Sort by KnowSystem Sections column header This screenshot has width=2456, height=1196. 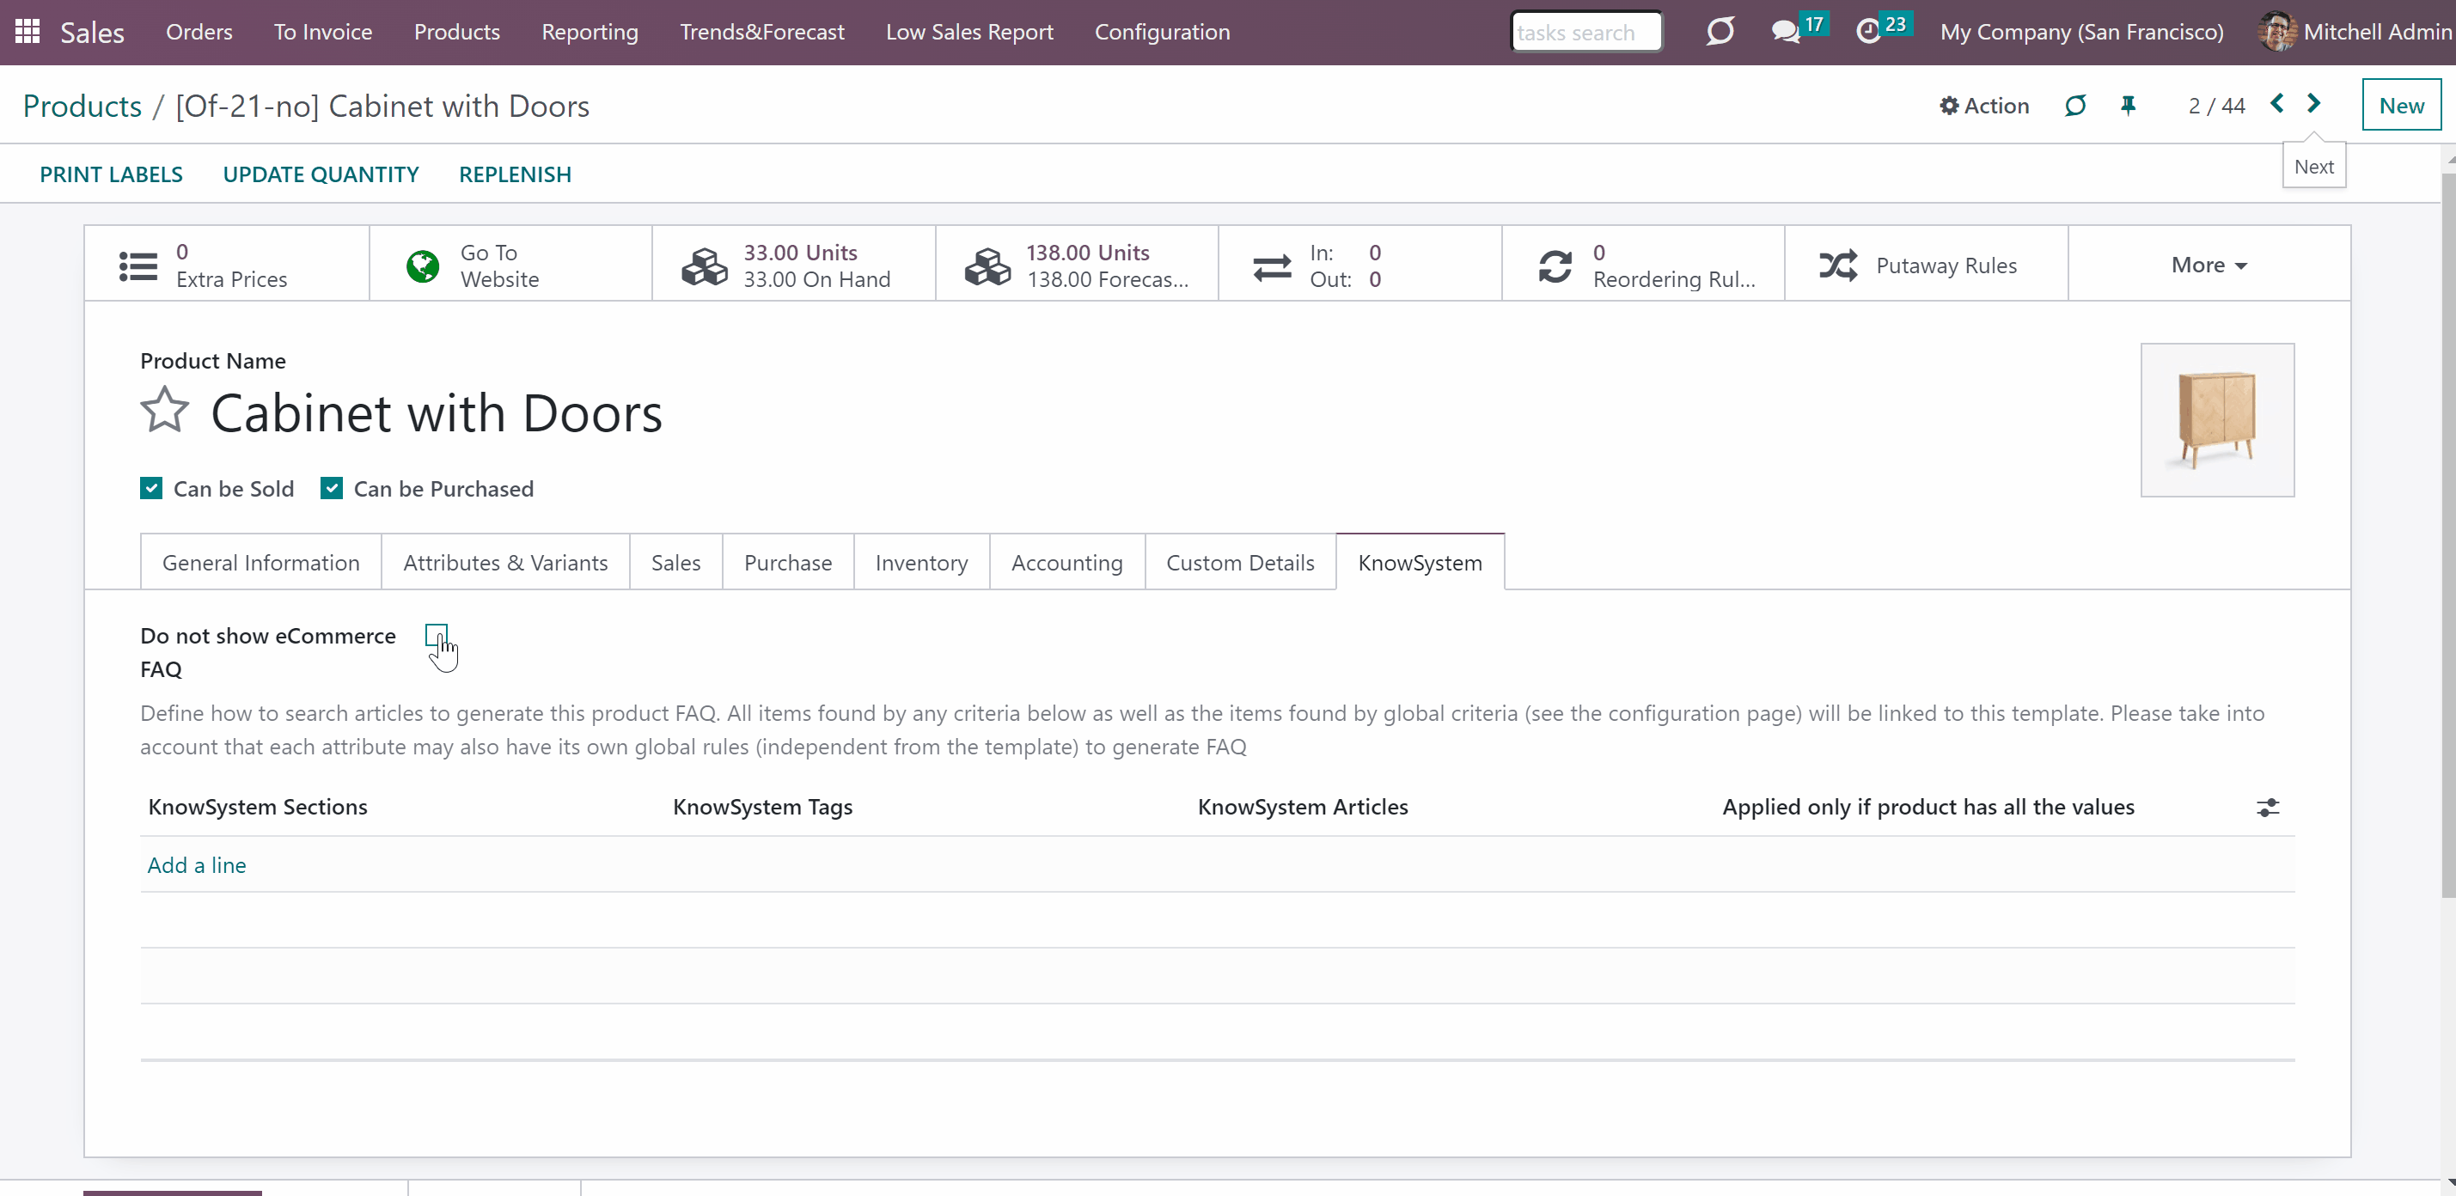pyautogui.click(x=258, y=807)
